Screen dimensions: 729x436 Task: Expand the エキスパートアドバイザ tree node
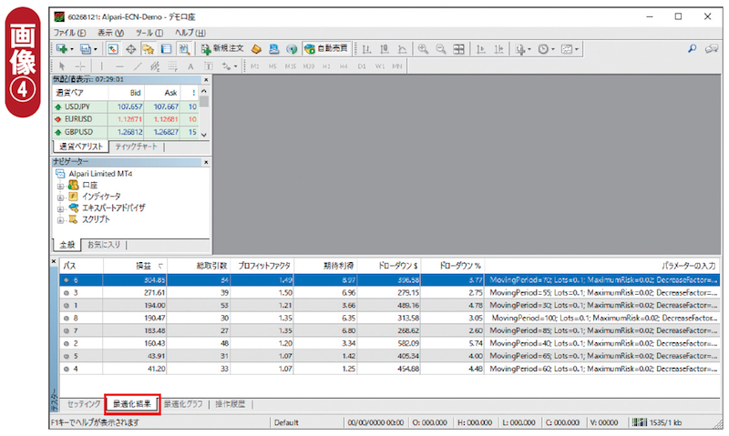[x=60, y=208]
